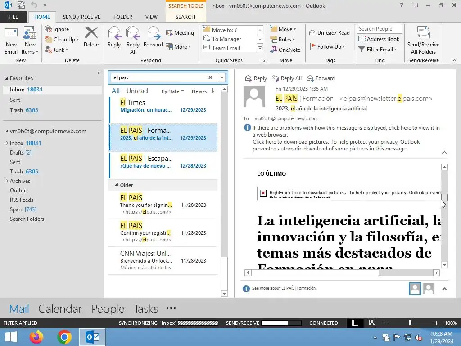Click the sender avatar picture
Screen dimensions: 461x346
pyautogui.click(x=254, y=96)
